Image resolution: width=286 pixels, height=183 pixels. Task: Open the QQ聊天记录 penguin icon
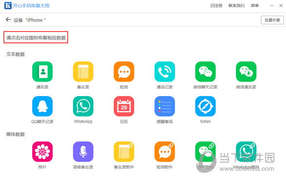pos(42,106)
